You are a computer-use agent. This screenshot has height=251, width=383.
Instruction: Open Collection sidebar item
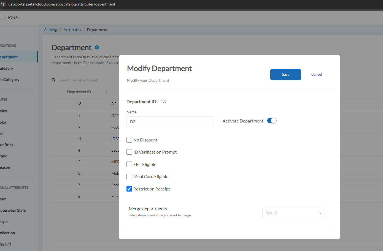7,233
